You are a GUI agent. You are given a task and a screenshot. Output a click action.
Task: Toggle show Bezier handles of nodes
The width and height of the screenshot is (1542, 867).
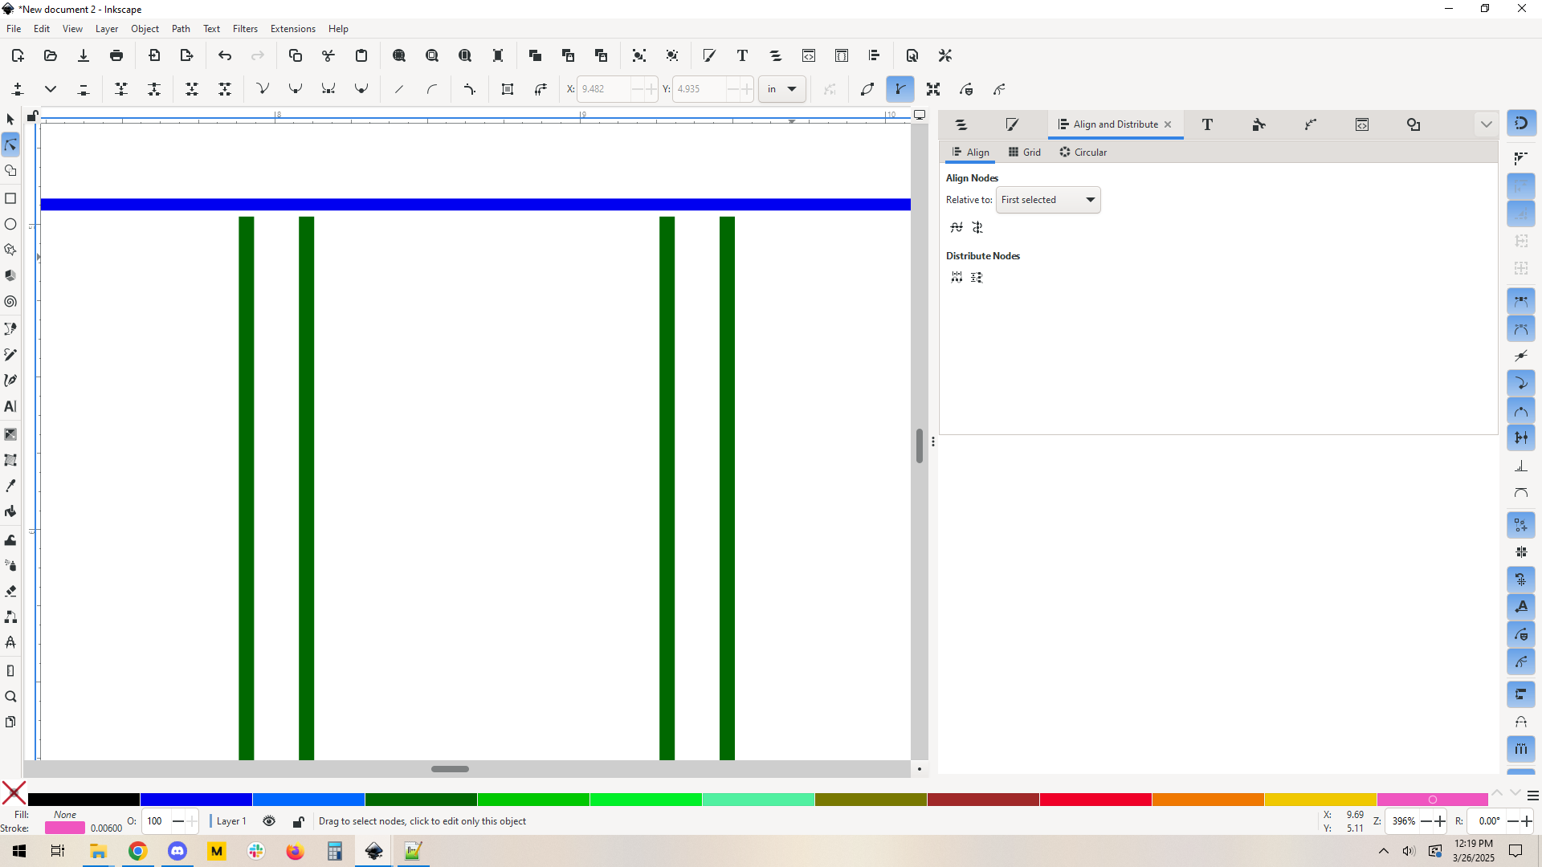pos(900,89)
